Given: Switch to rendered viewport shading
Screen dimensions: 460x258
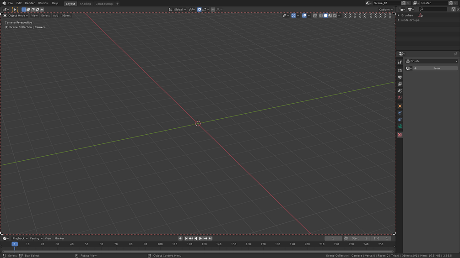Looking at the screenshot, I should pyautogui.click(x=335, y=16).
